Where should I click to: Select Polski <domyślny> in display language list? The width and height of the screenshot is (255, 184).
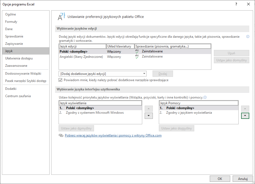pyautogui.click(x=100, y=108)
